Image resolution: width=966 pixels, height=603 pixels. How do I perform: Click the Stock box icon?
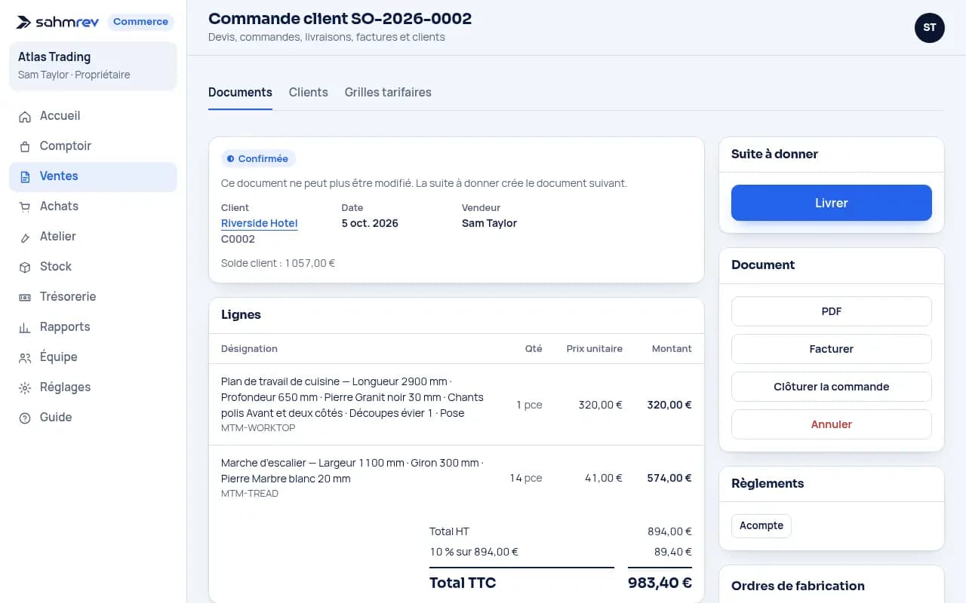pos(25,267)
